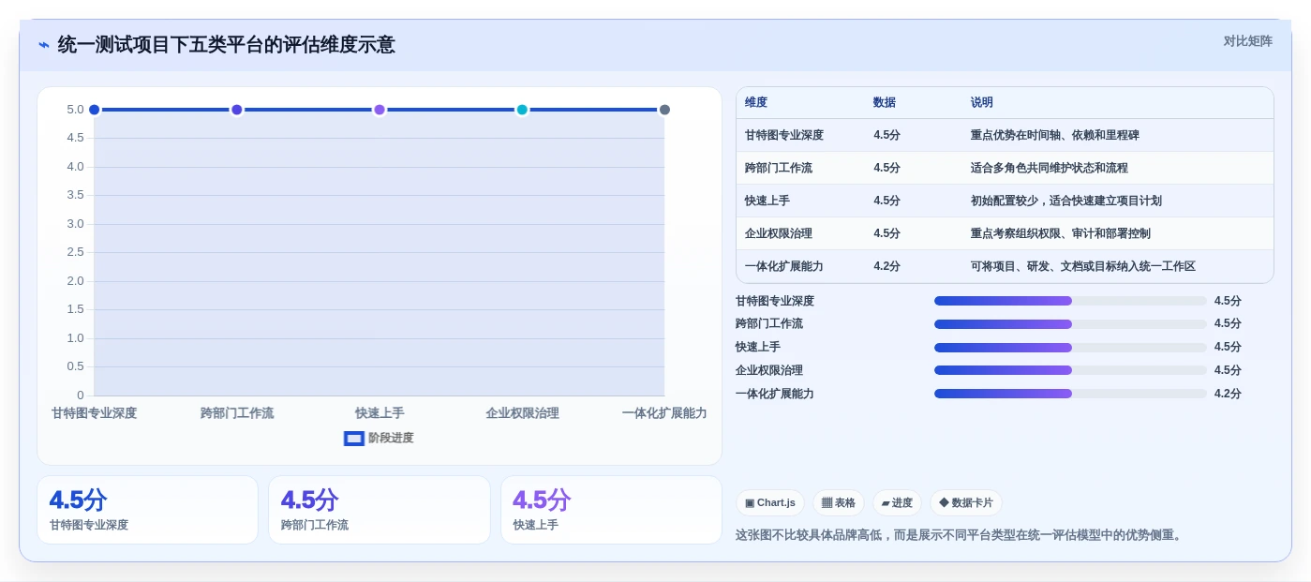Image resolution: width=1311 pixels, height=582 pixels.
Task: Open the 4.5分 快速上手 data card
Action: [611, 510]
